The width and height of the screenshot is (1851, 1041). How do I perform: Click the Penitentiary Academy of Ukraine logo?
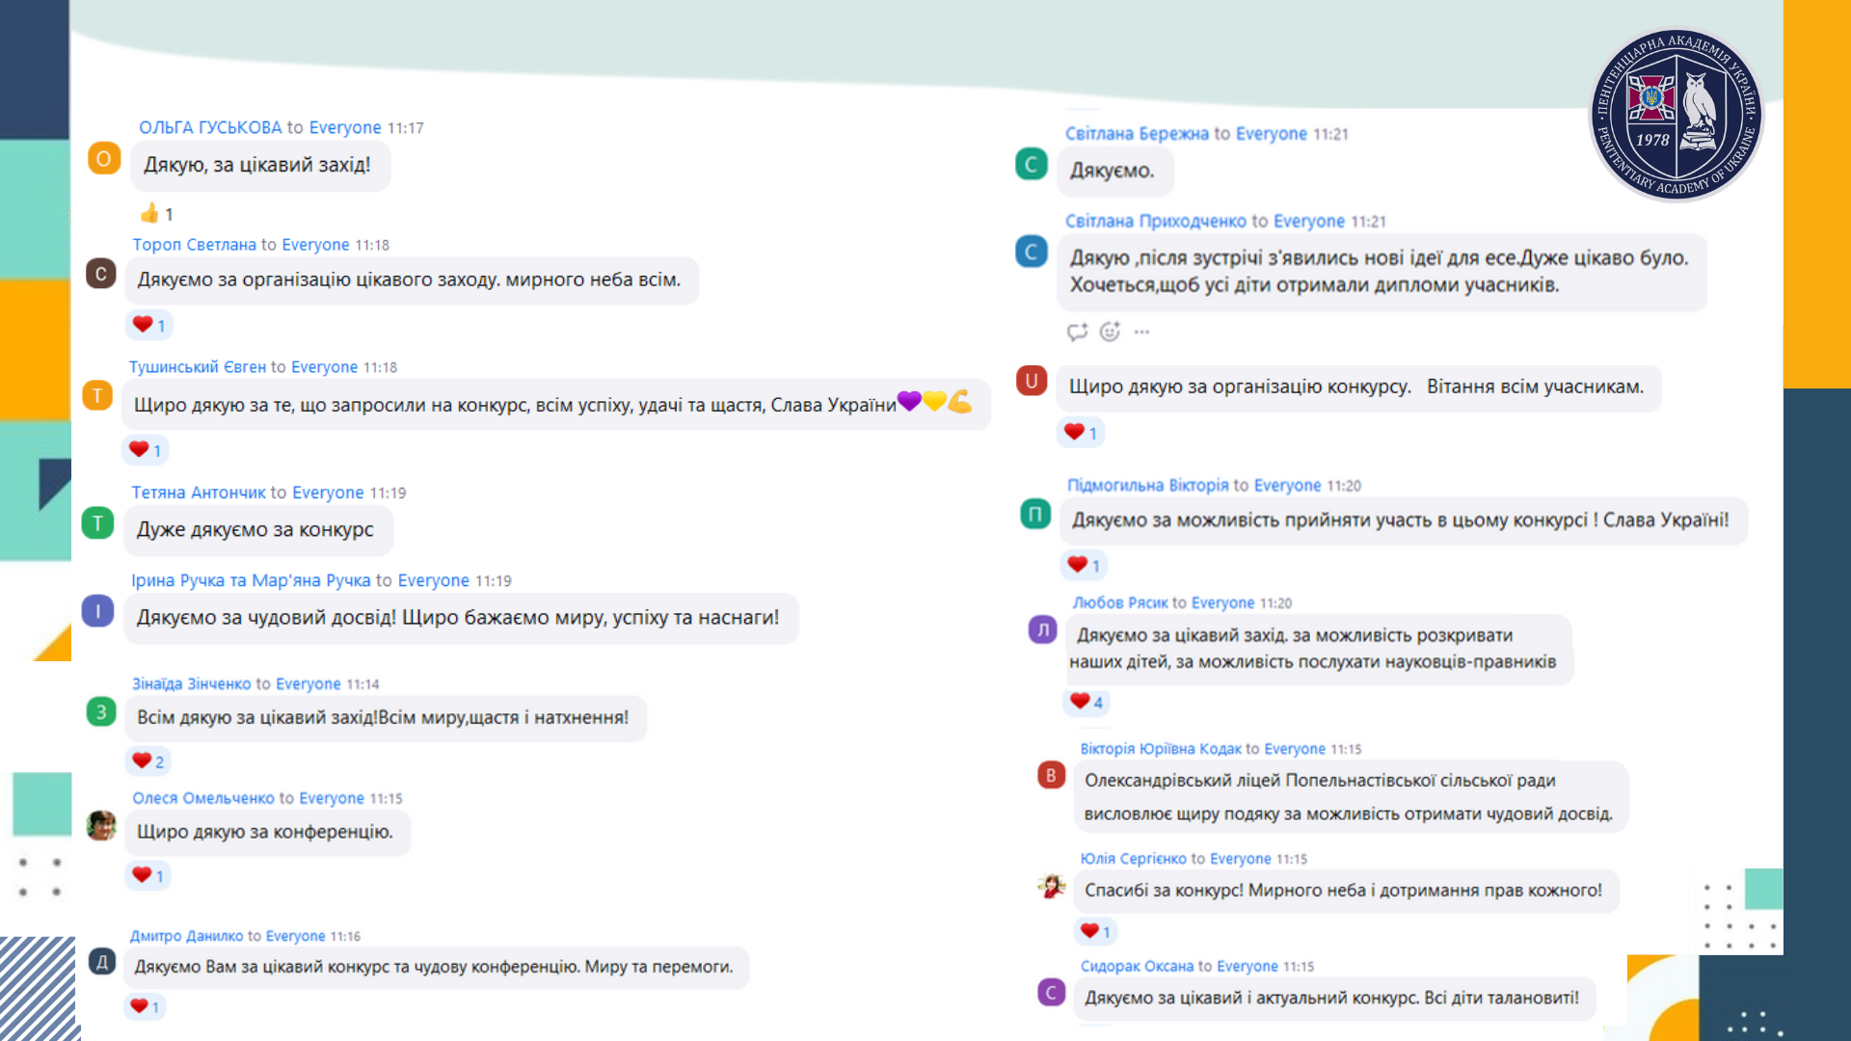[1676, 115]
